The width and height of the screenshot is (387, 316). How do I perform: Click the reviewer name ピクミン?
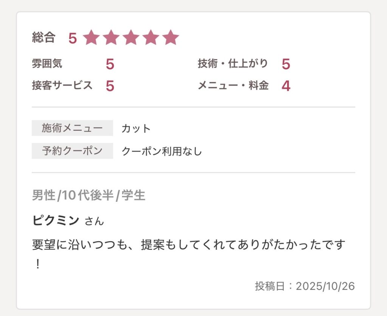click(x=56, y=220)
